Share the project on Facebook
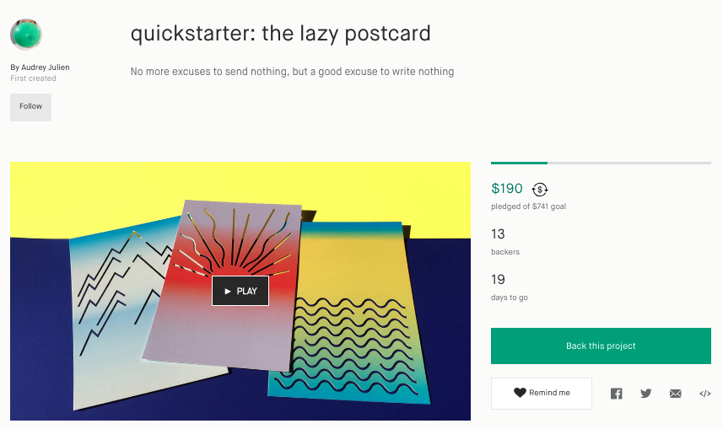 616,394
